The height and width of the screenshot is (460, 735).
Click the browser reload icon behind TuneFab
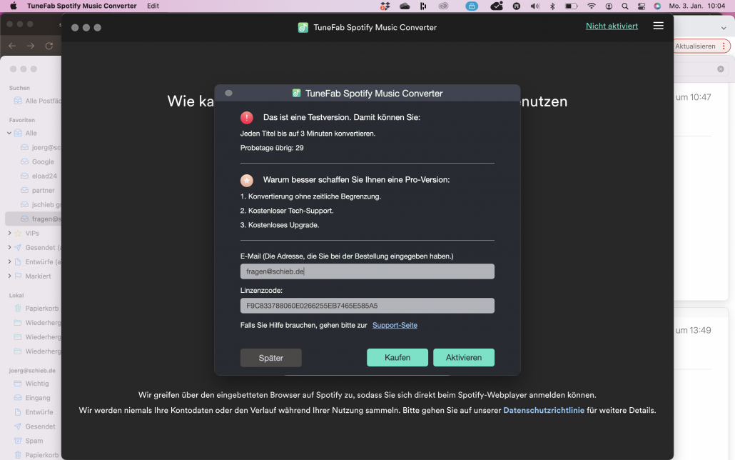pyautogui.click(x=49, y=46)
